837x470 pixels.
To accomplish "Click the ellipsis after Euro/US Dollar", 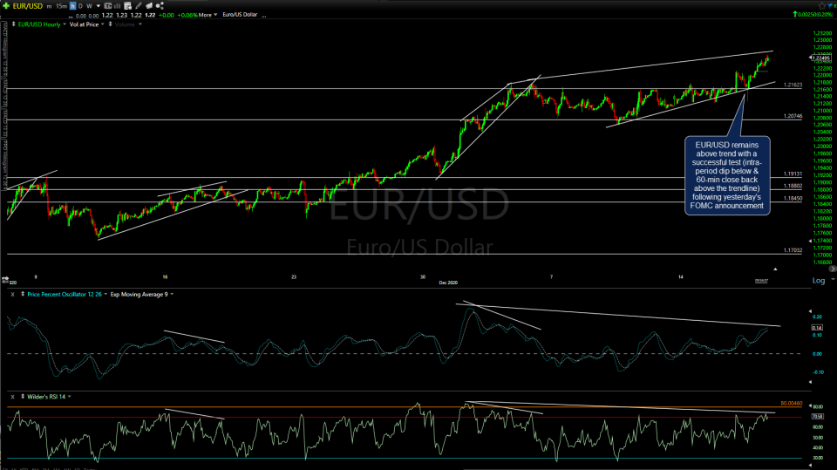I will click(263, 16).
